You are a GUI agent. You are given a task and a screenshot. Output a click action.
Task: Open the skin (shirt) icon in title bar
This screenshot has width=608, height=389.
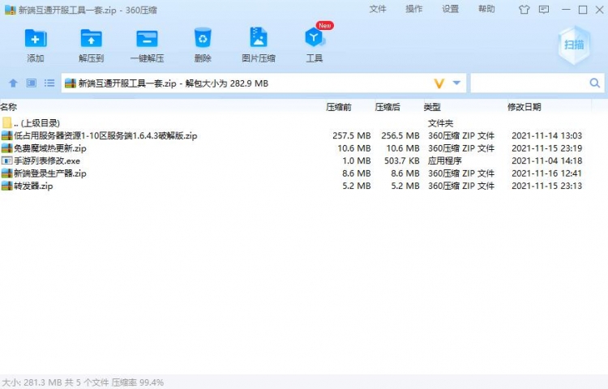pyautogui.click(x=524, y=9)
